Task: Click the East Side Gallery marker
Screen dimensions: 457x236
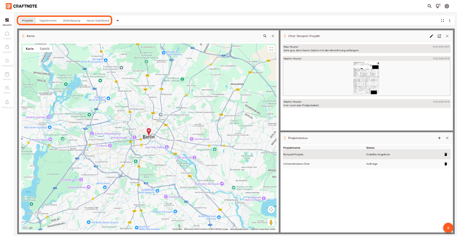Action: click(x=167, y=147)
